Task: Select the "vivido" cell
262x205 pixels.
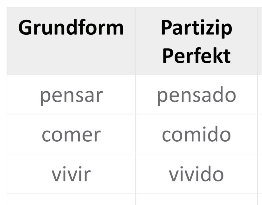Action: pos(196,174)
